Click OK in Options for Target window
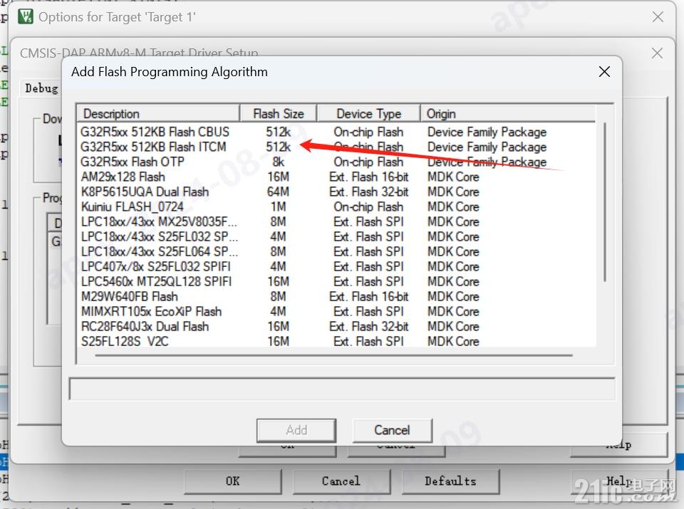684x509 pixels. (233, 481)
